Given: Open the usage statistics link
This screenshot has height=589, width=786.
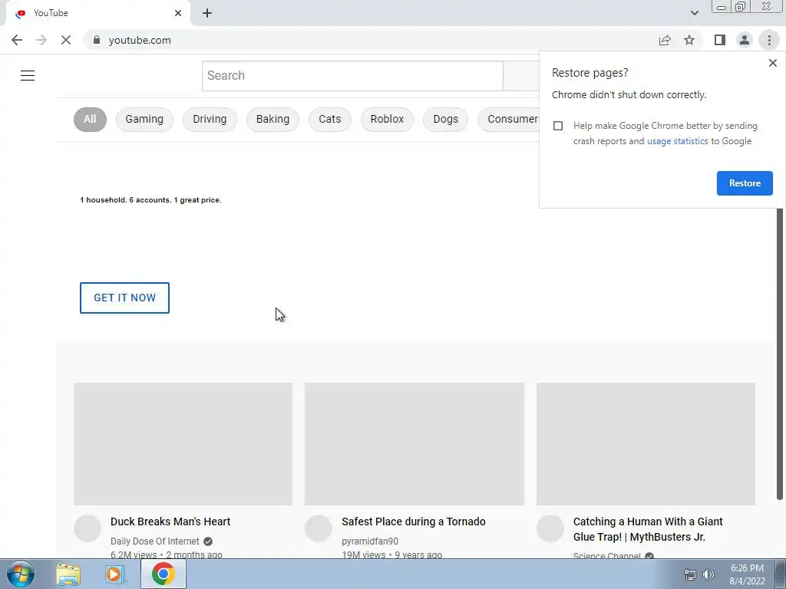Looking at the screenshot, I should [x=677, y=141].
